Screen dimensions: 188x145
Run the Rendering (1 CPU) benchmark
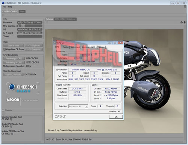coord(14,59)
